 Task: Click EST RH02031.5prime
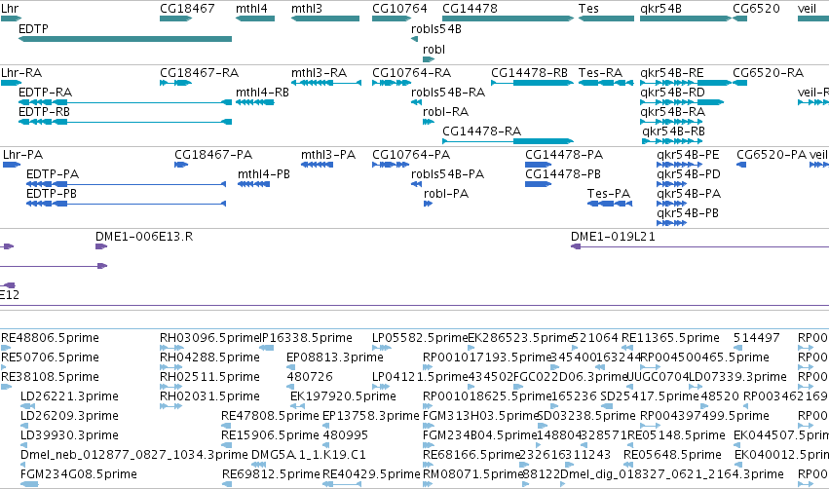click(x=209, y=396)
